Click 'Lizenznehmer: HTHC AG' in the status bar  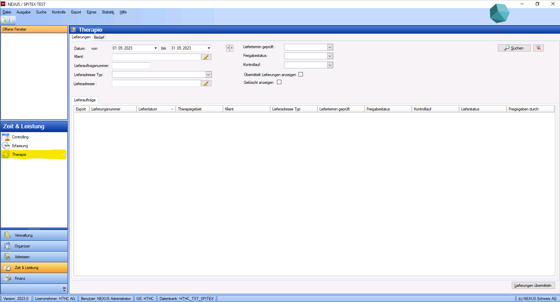tap(55, 299)
